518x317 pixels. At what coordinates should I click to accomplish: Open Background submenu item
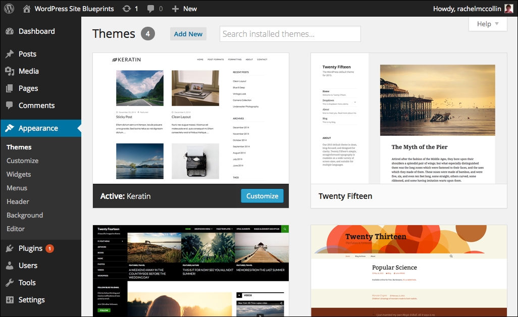pos(25,215)
